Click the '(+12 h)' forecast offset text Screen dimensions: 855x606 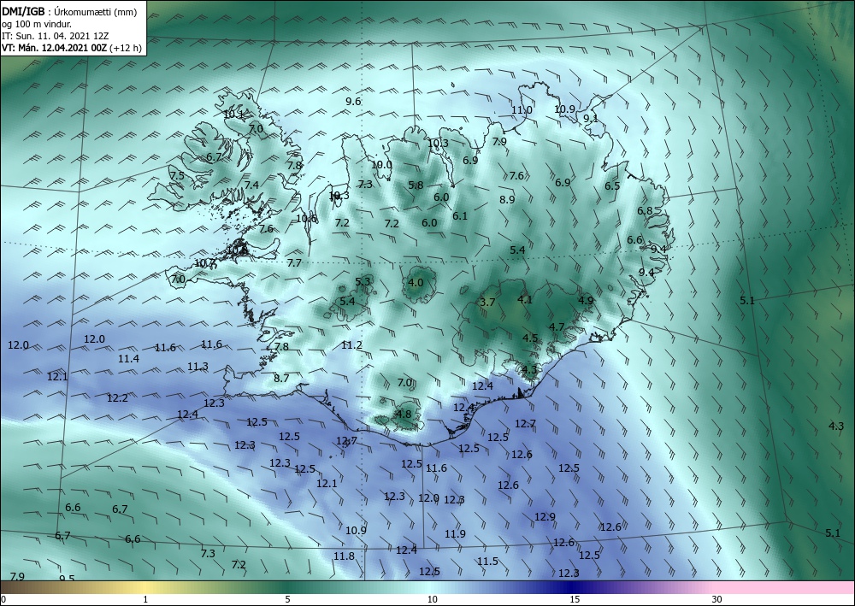(x=126, y=48)
